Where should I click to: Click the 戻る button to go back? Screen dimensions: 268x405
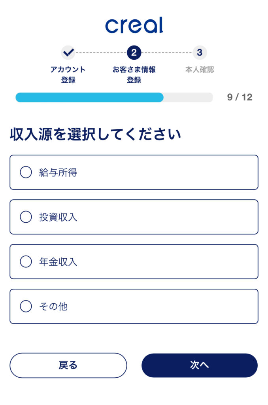point(68,365)
